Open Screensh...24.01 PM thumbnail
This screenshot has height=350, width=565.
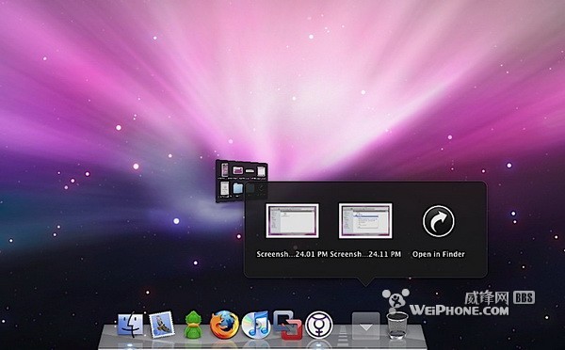coord(292,221)
